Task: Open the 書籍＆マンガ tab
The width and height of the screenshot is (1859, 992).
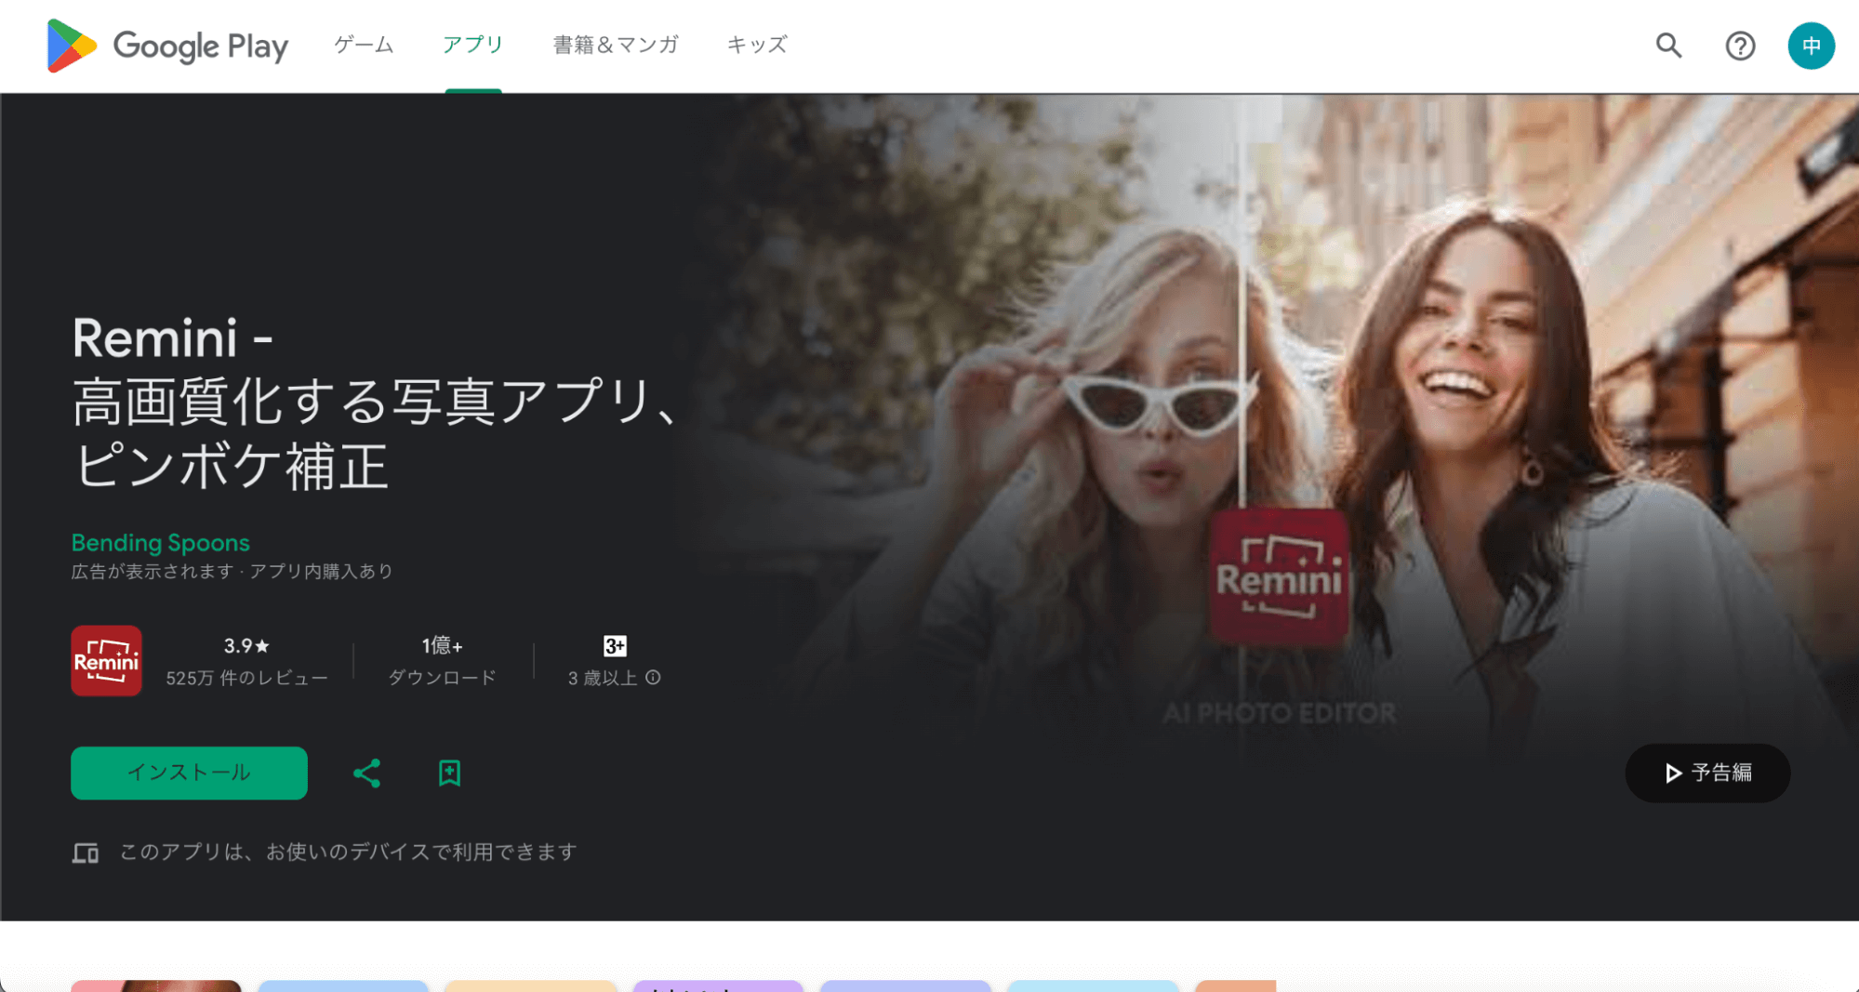Action: coord(616,45)
